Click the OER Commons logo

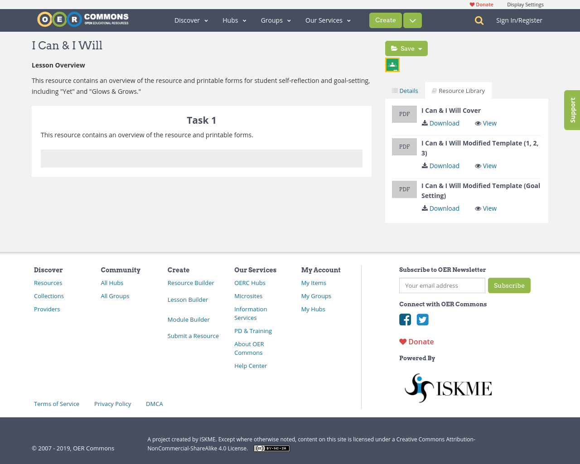point(83,19)
